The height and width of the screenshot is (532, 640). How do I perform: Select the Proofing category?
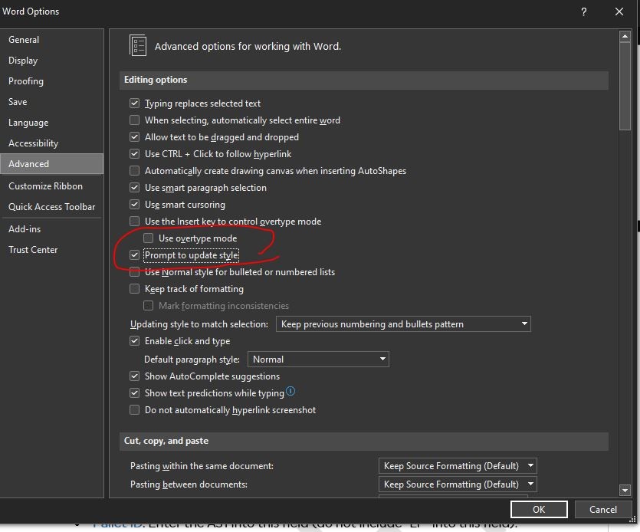tap(52, 81)
